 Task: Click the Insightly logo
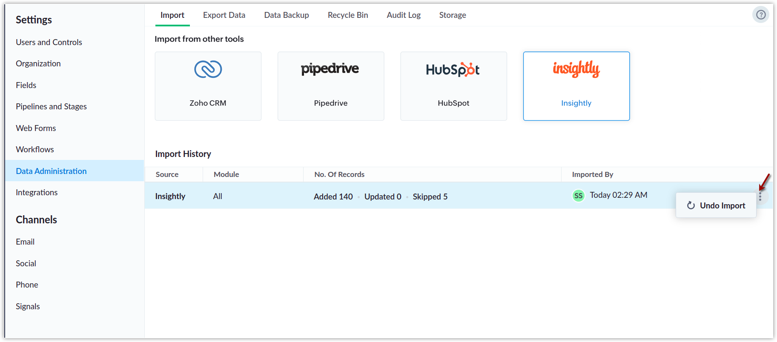tap(576, 69)
